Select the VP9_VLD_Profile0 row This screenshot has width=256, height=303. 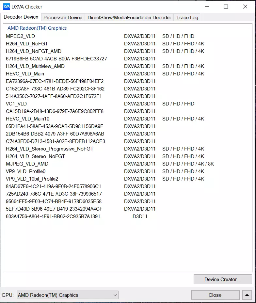(128, 171)
